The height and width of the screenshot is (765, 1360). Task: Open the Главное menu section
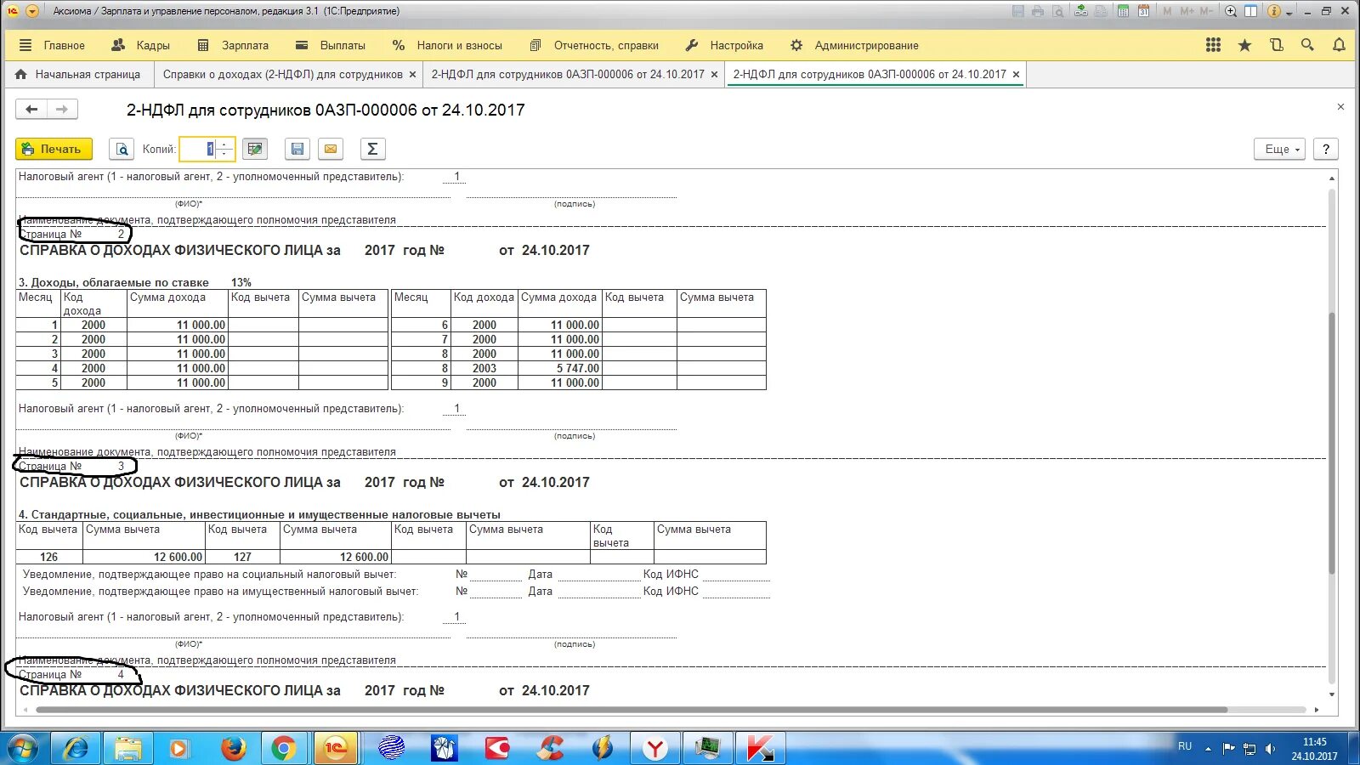pos(53,45)
